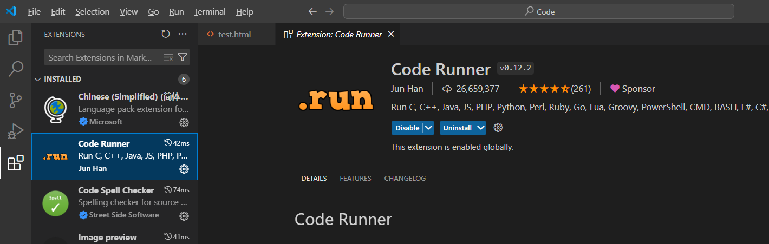
Task: Click the Street Side Software publisher label
Action: click(119, 215)
